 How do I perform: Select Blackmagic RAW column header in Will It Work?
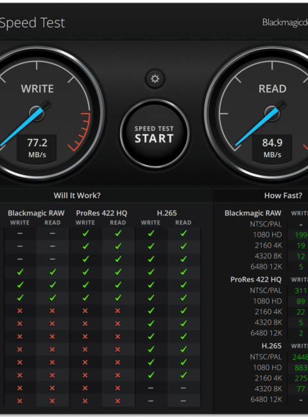36,213
